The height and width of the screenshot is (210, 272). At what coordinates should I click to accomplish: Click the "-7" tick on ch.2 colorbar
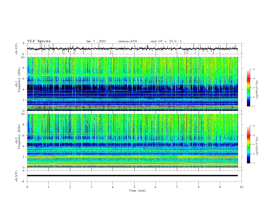pyautogui.click(x=253, y=163)
